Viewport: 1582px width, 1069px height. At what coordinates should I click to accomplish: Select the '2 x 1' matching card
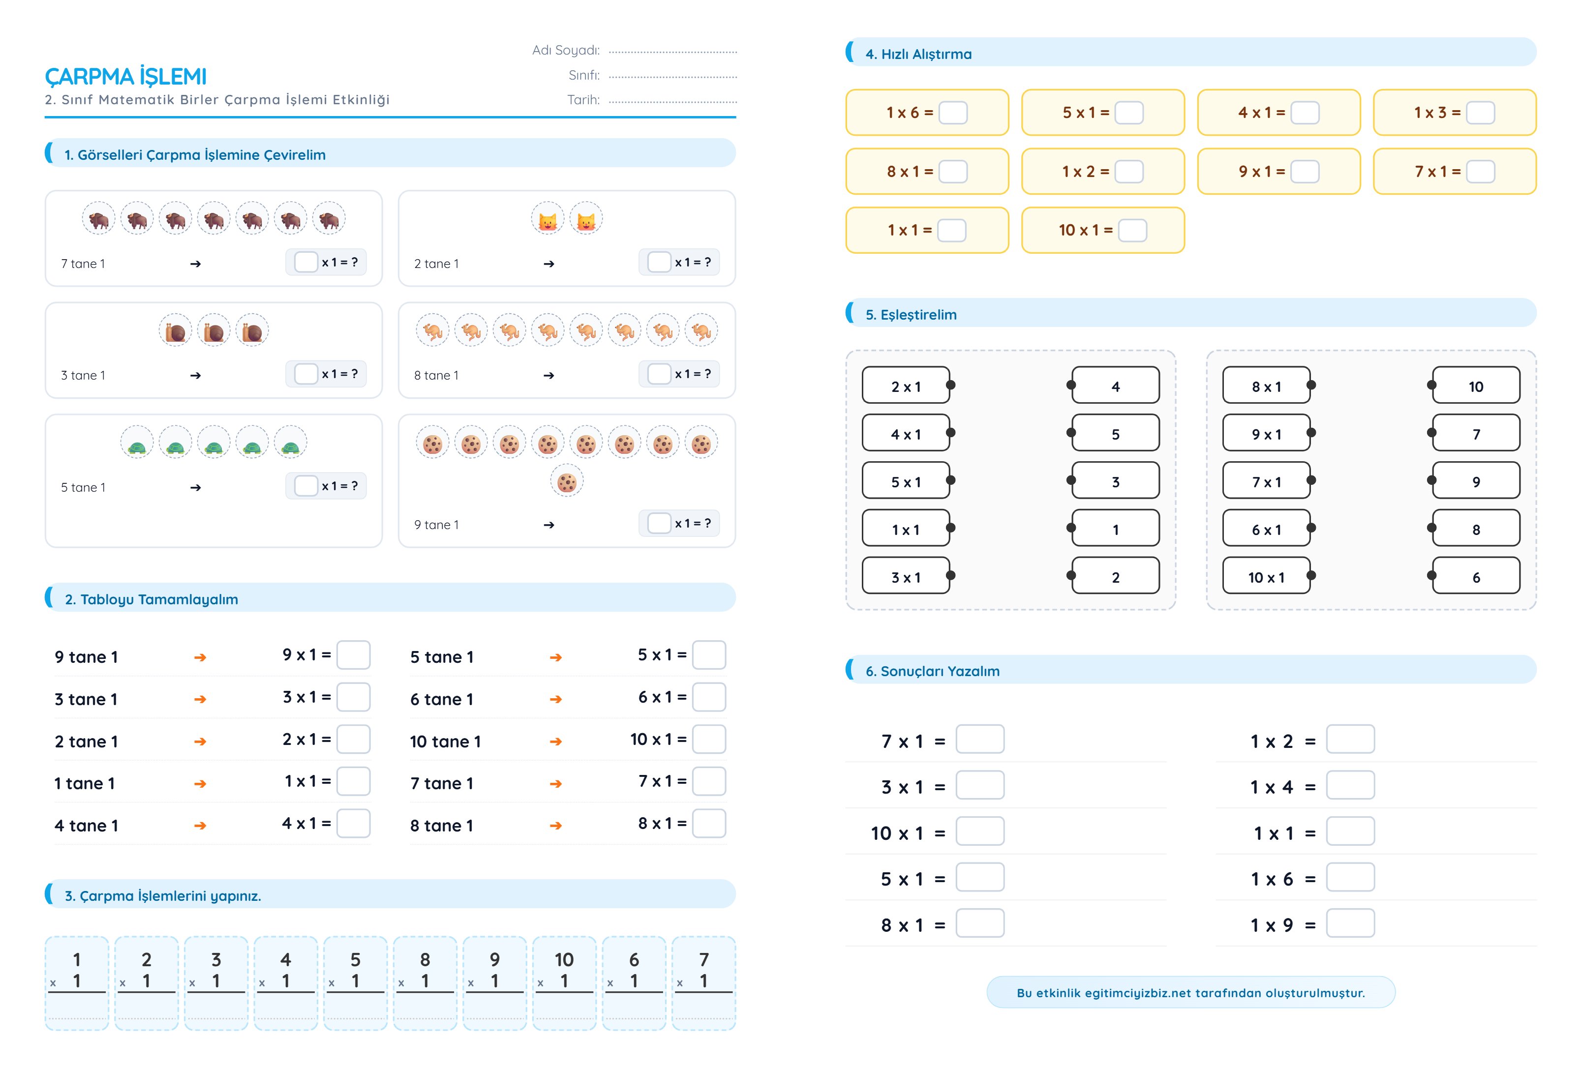905,386
